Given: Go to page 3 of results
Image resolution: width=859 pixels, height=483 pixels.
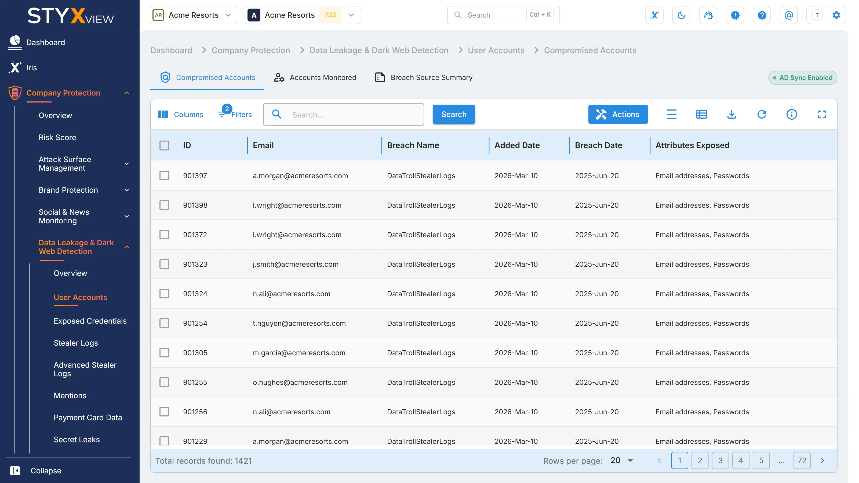Looking at the screenshot, I should pos(720,460).
